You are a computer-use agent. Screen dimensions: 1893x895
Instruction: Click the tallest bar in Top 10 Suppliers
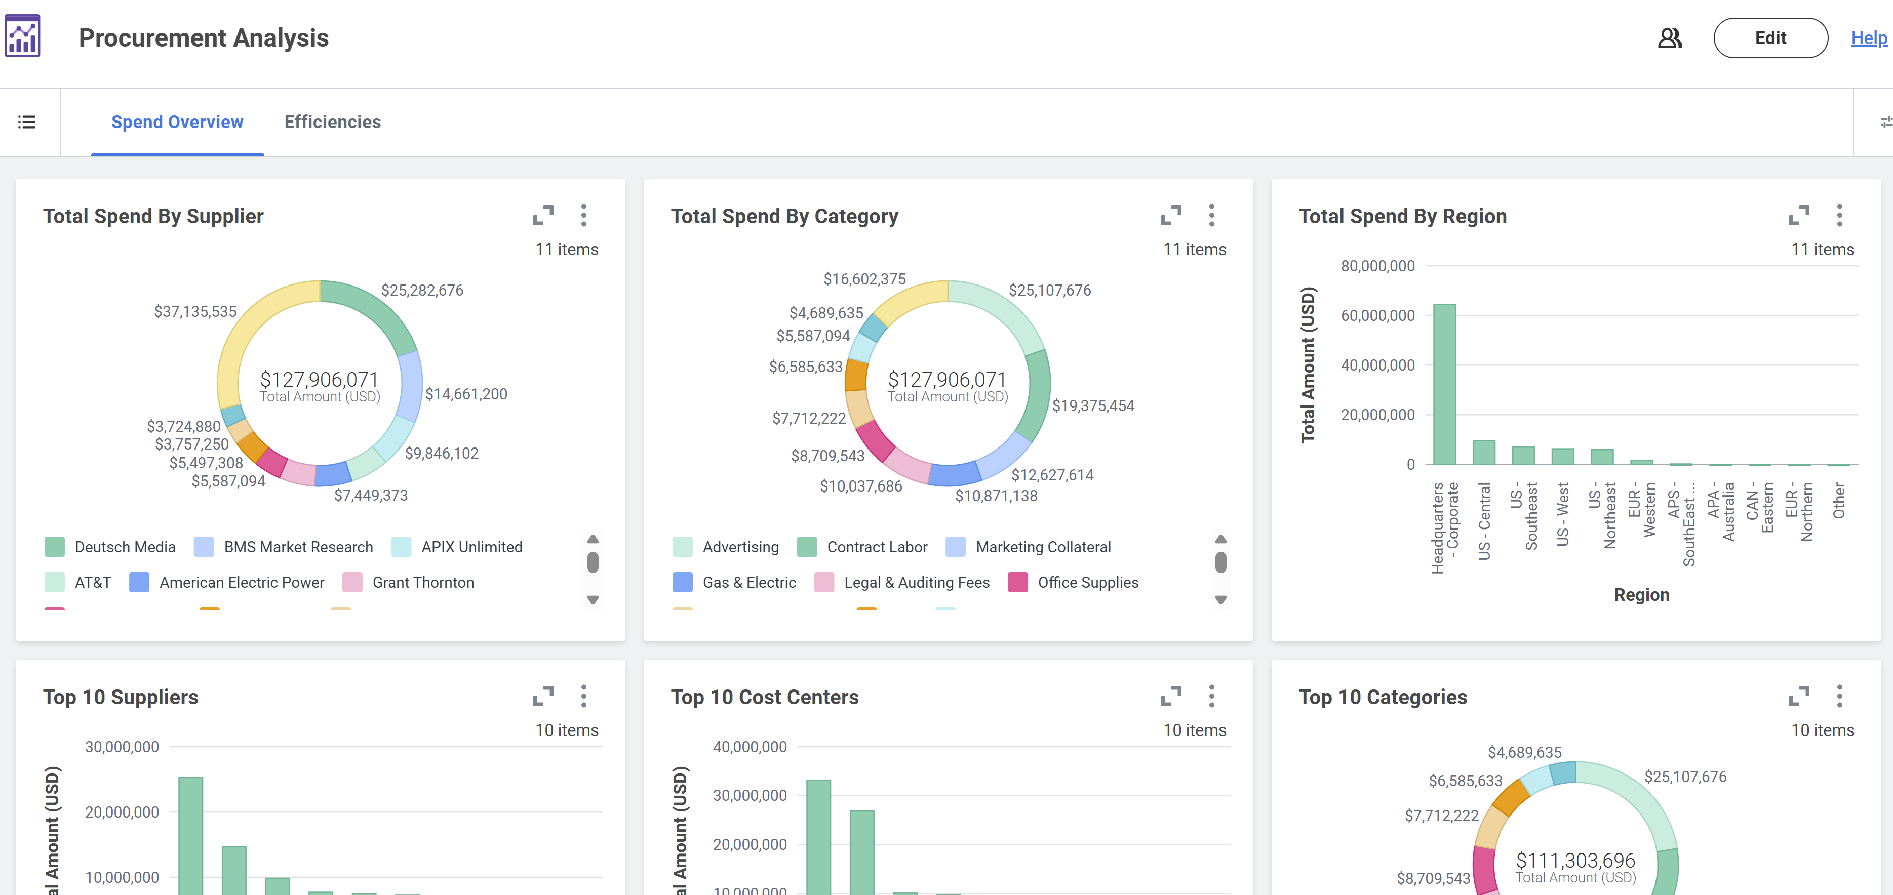click(190, 835)
